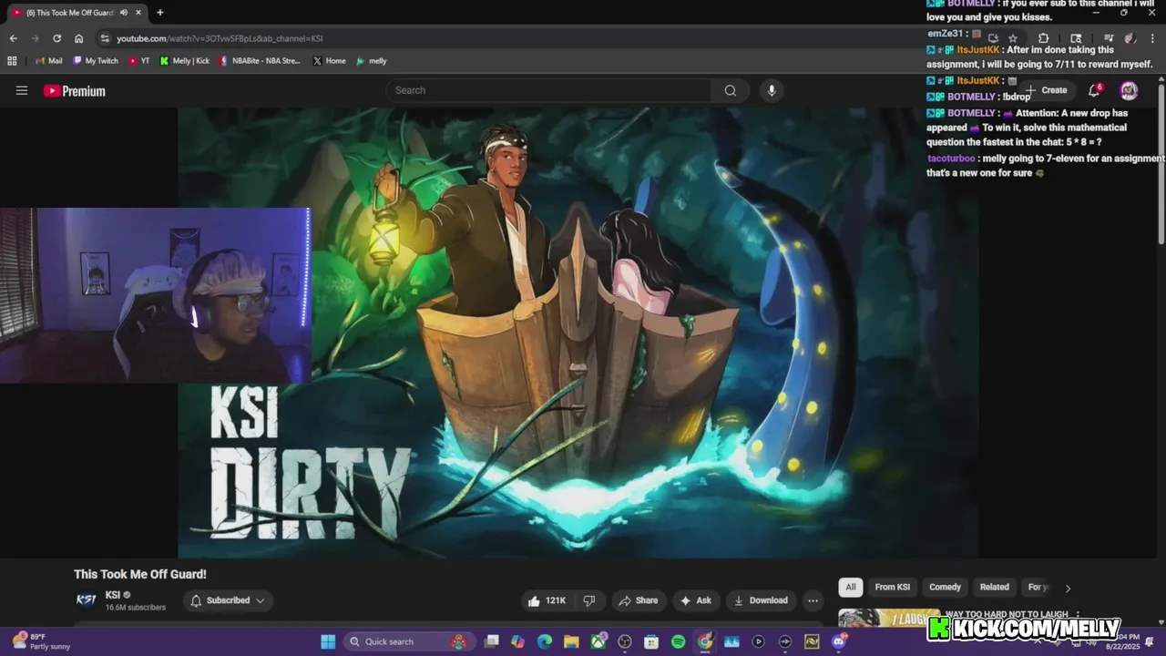This screenshot has height=656, width=1166.
Task: Click the taskbar Quick search box
Action: pos(407,641)
